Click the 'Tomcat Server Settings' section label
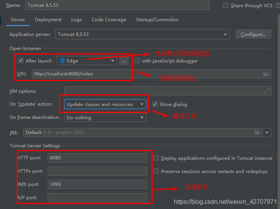The width and height of the screenshot is (280, 209). [35, 146]
